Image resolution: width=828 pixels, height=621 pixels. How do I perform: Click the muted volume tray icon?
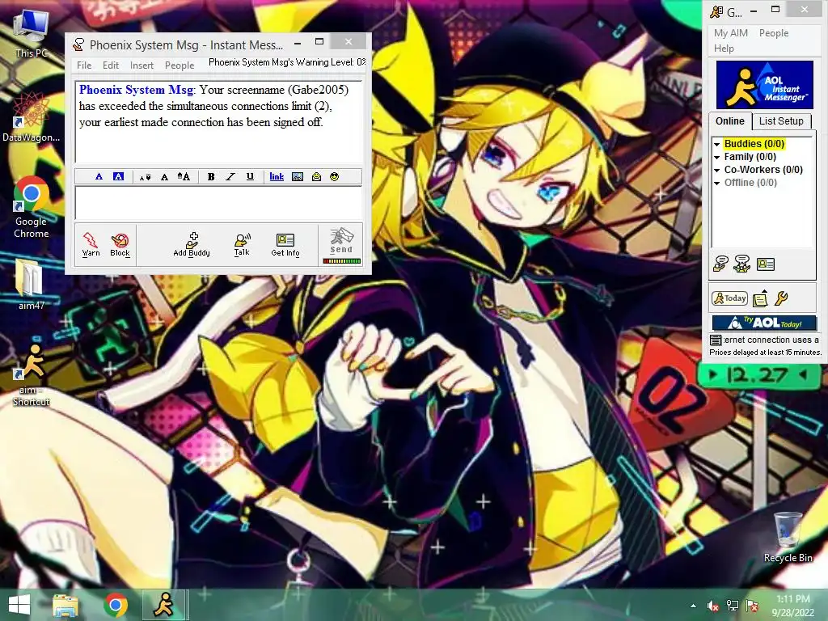pos(712,606)
